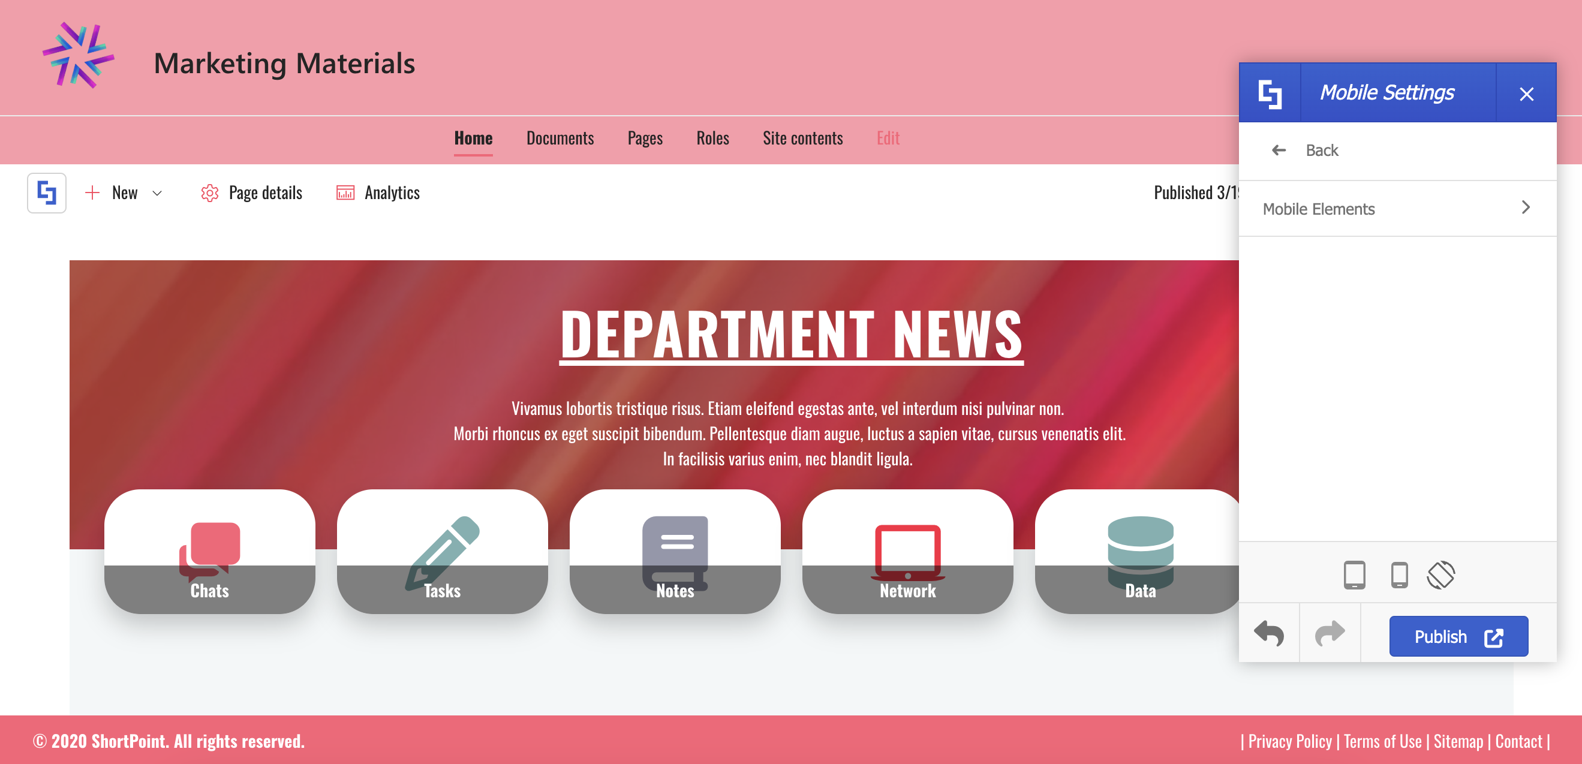Switch to the Documents nav tab
1582x764 pixels.
coord(560,138)
